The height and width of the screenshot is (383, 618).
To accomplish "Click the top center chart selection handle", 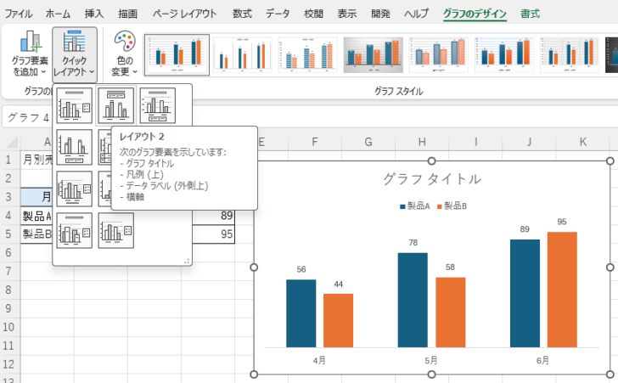I will click(x=431, y=161).
